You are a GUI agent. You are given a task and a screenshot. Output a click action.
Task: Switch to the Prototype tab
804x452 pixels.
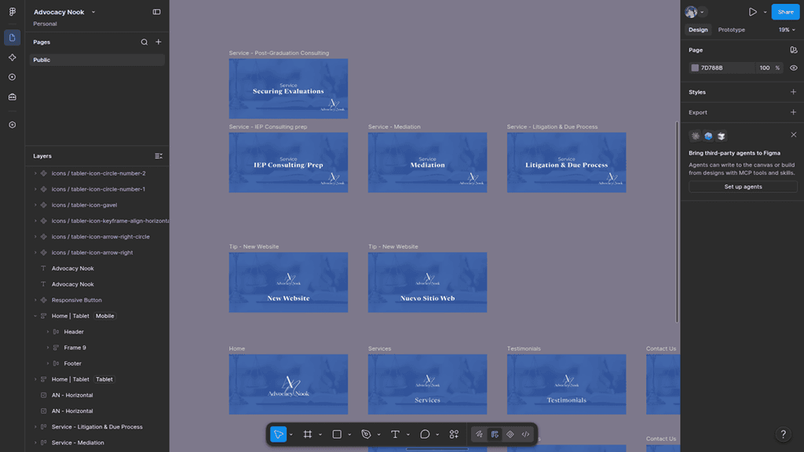coord(731,30)
